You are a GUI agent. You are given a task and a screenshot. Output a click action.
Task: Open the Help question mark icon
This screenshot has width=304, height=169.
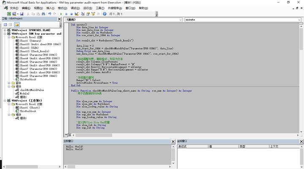pos(104,14)
